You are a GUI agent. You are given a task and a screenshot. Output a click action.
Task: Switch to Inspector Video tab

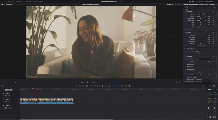tap(186, 8)
